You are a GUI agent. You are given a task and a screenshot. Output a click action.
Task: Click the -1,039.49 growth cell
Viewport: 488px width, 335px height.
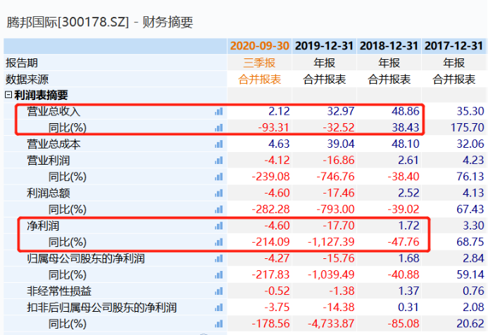coord(331,274)
